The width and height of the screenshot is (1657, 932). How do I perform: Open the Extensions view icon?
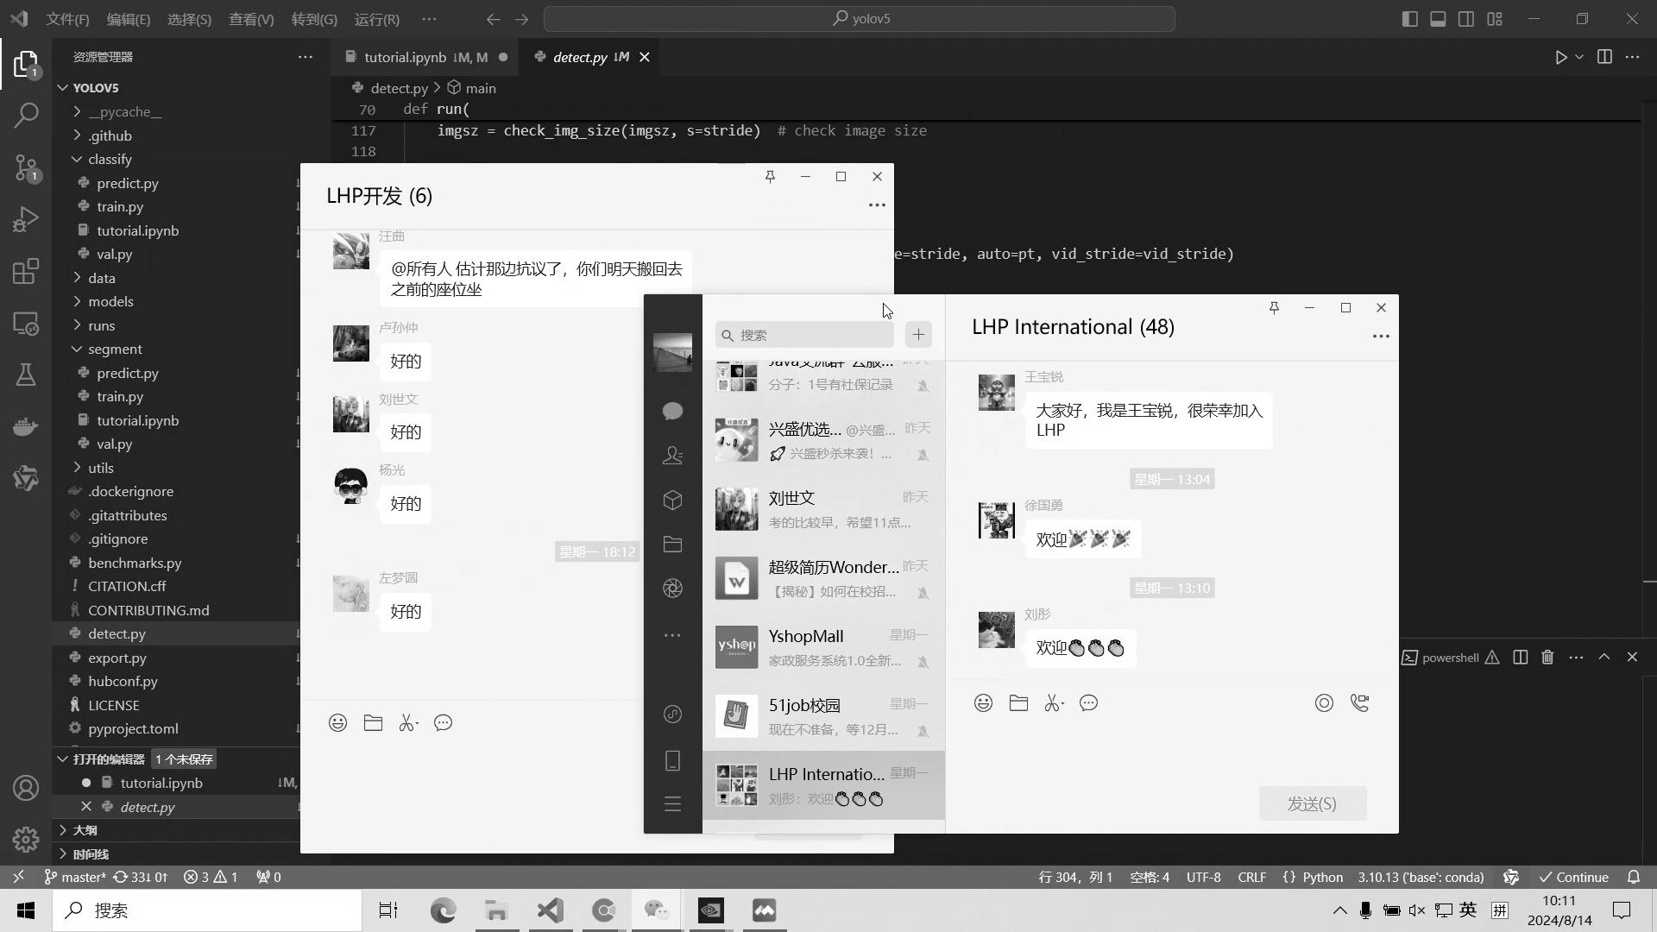pyautogui.click(x=26, y=272)
